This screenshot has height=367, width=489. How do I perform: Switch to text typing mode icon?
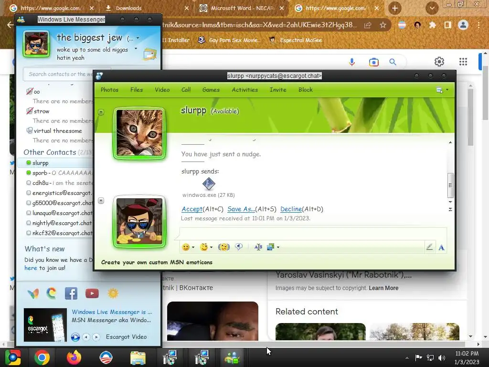click(x=441, y=248)
